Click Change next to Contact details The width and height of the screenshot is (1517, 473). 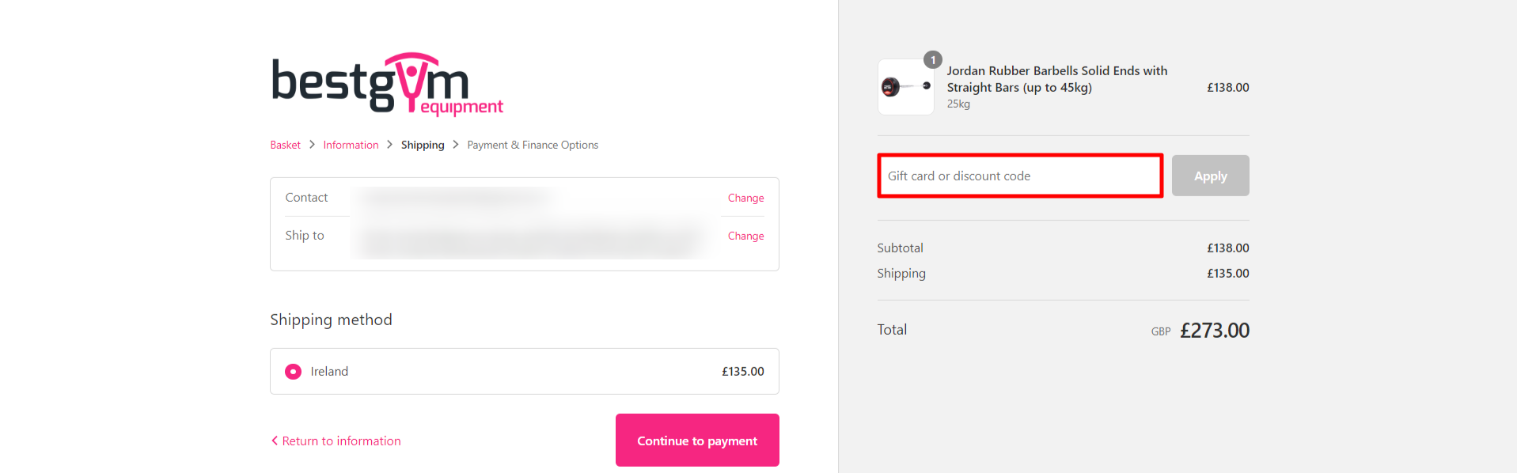pos(745,198)
